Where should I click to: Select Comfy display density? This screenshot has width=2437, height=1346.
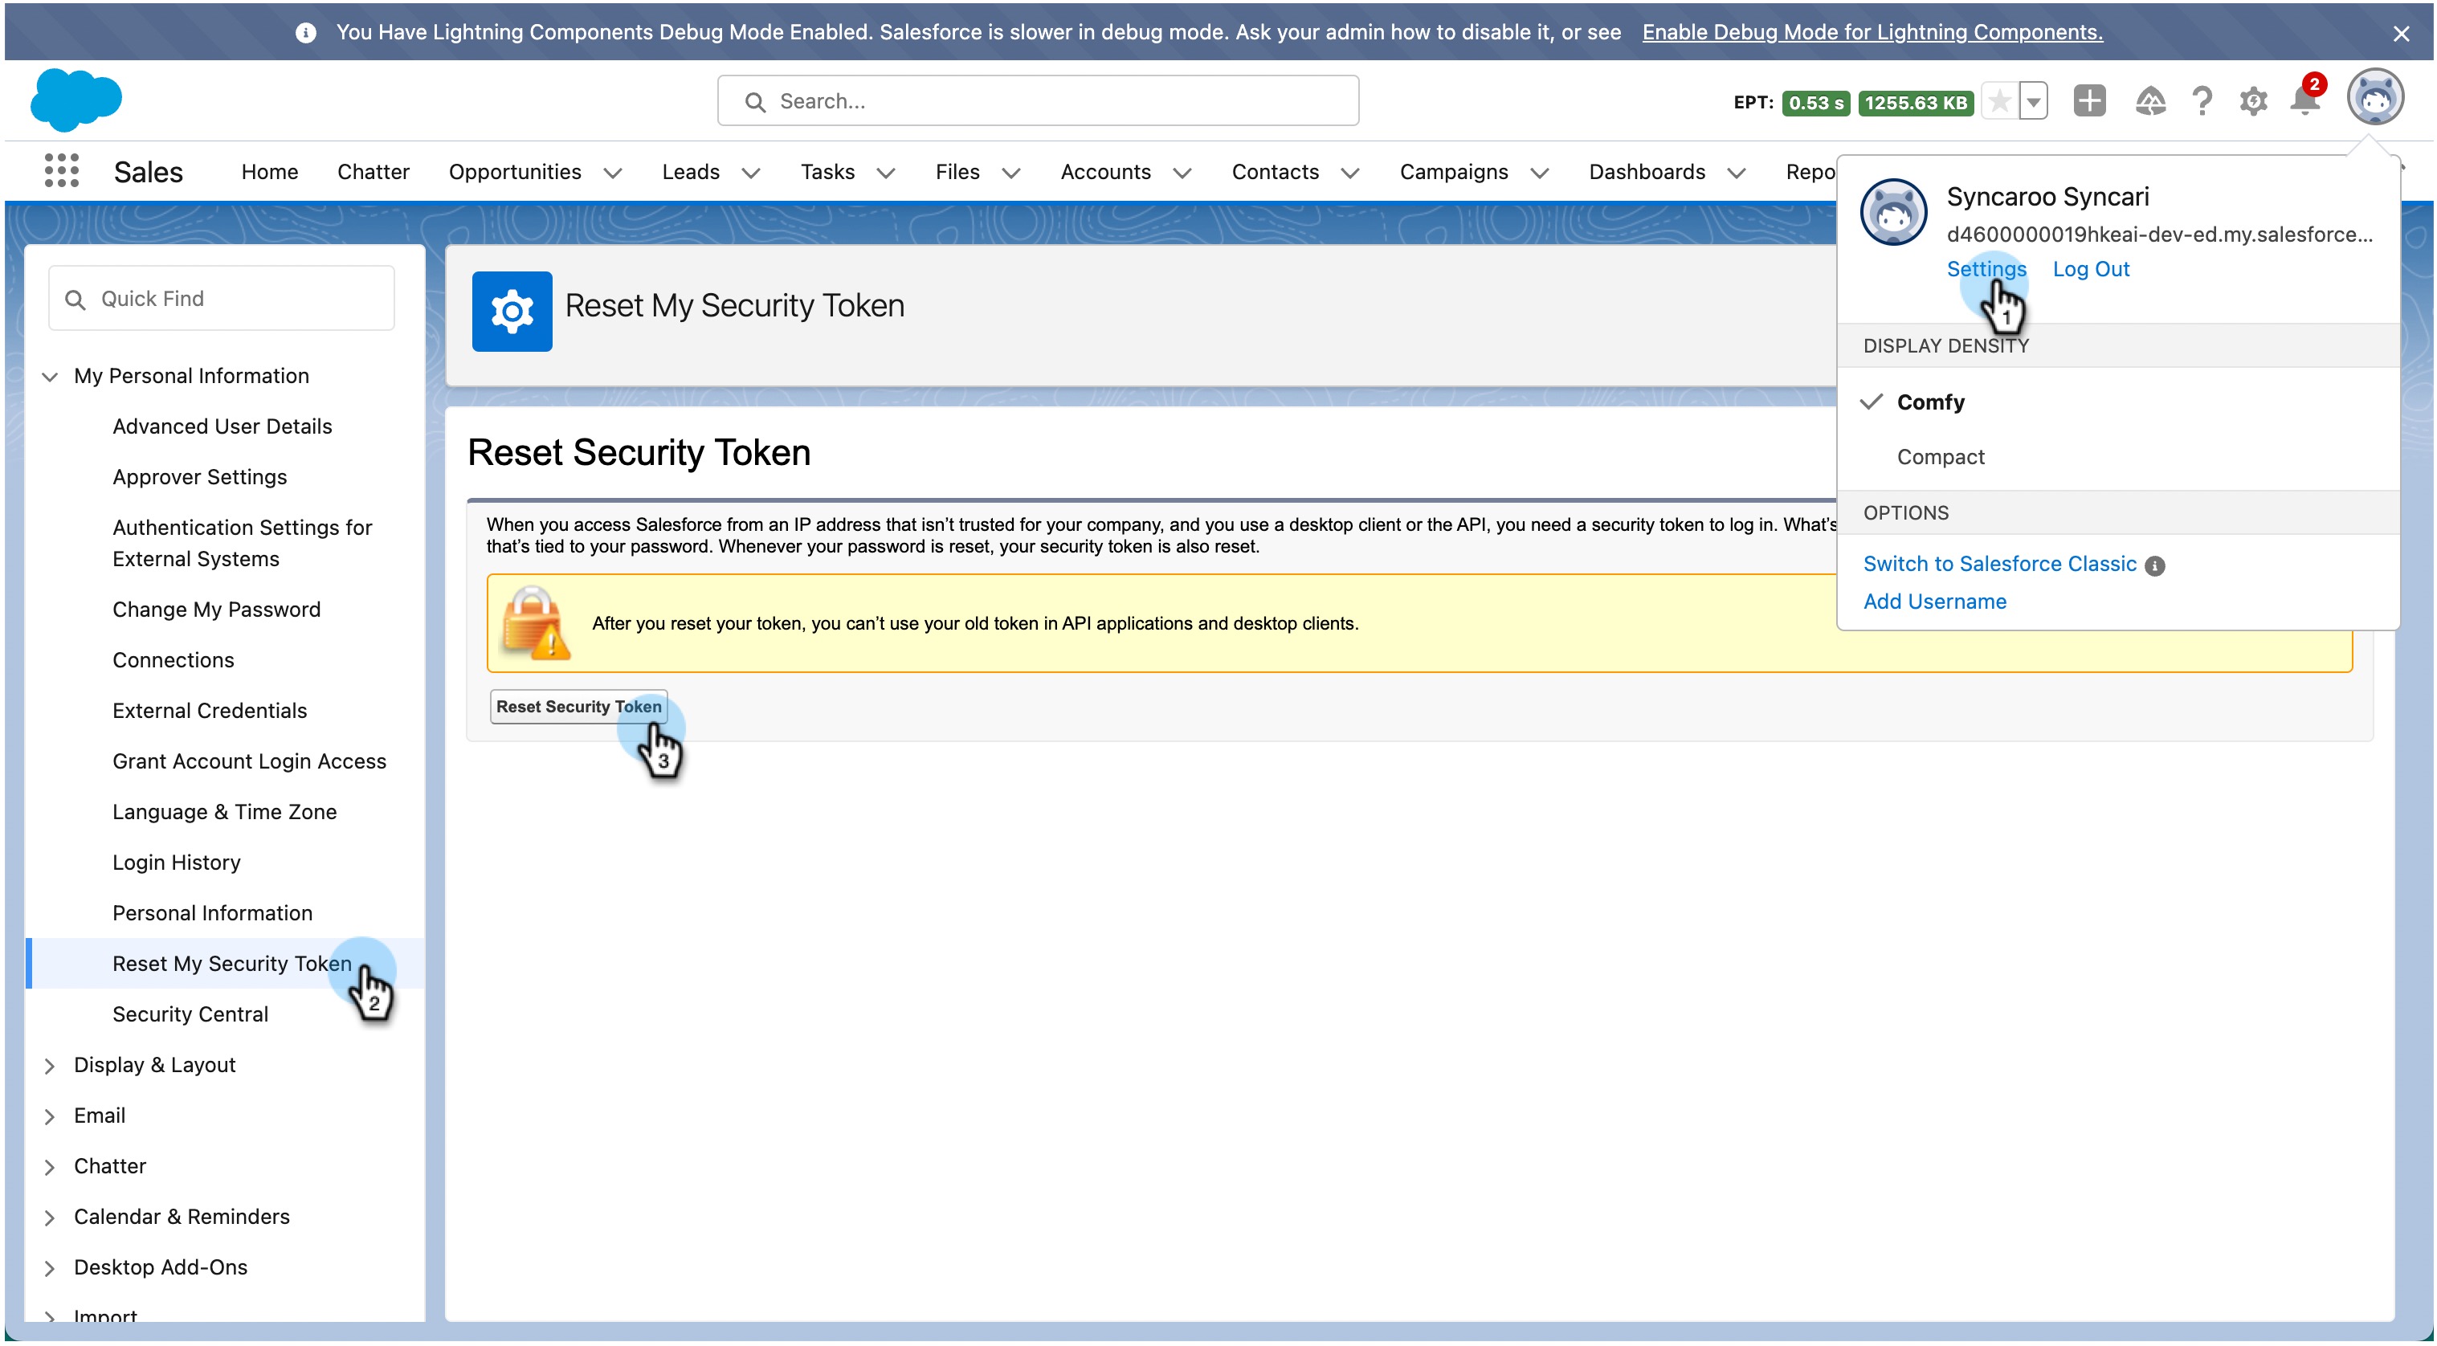coord(1930,402)
